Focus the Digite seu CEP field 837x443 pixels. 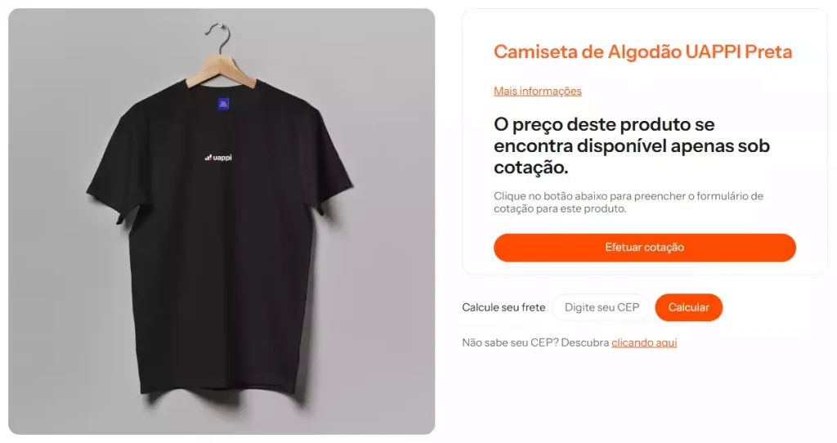[x=601, y=307]
